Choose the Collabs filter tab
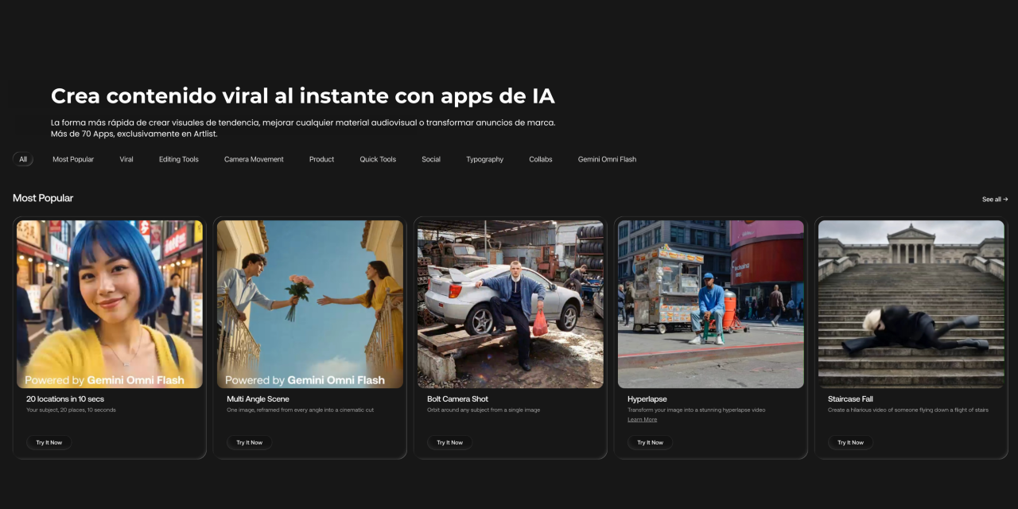 tap(541, 159)
